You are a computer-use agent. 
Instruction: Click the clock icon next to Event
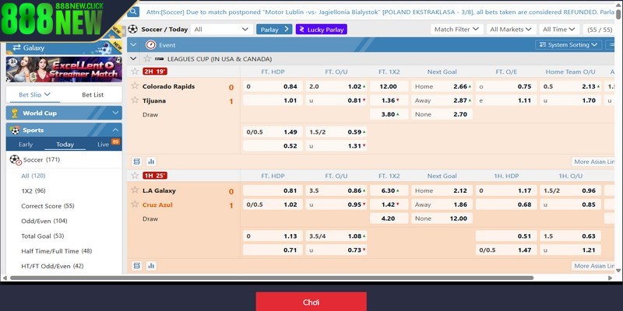point(149,45)
